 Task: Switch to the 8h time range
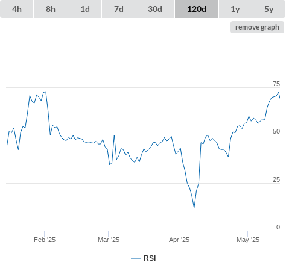pyautogui.click(x=51, y=9)
